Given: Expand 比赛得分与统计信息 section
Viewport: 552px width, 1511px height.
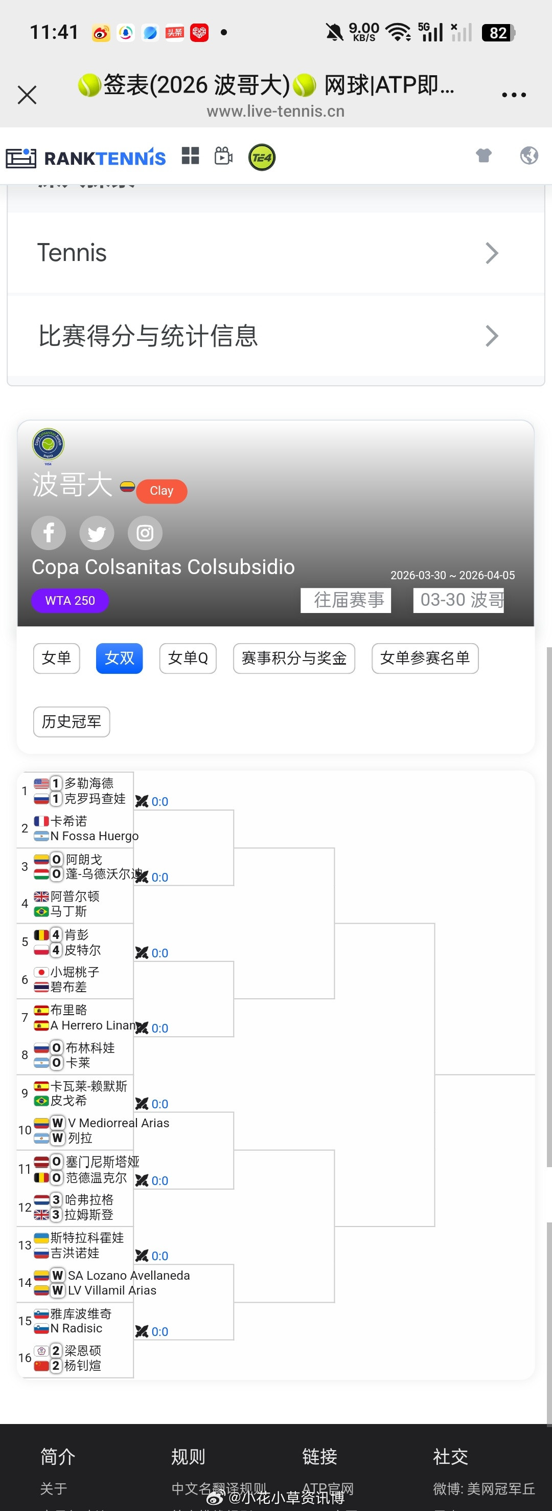Looking at the screenshot, I should point(276,336).
